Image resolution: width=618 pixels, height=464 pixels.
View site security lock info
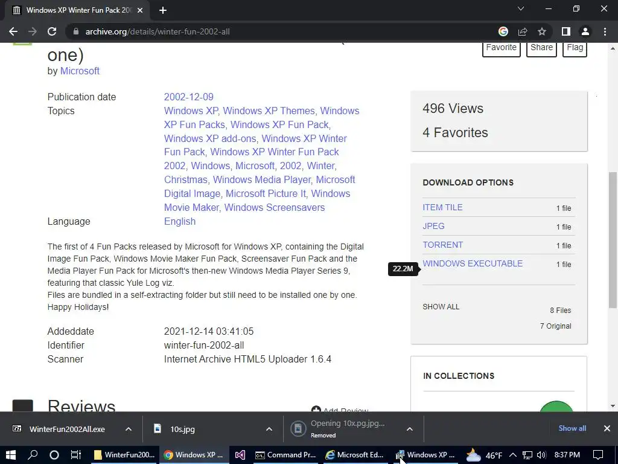[x=75, y=31]
